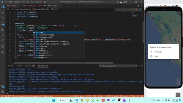Switch to the main.dart editor tab
This screenshot has height=103, width=183.
[x=13, y=6]
